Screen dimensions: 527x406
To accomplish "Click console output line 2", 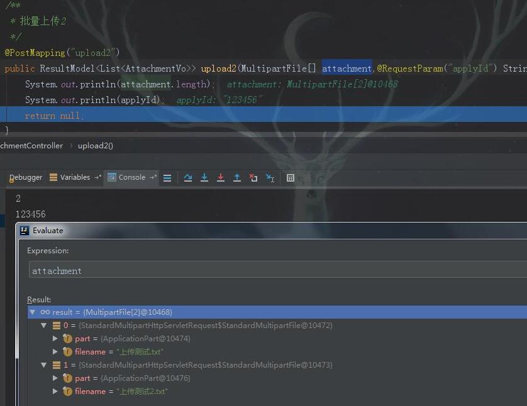I will [x=18, y=199].
